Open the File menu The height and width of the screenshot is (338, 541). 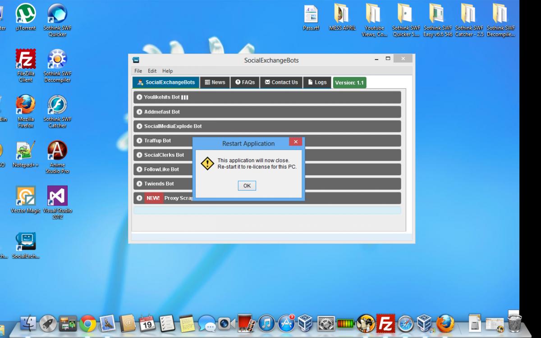(x=138, y=71)
